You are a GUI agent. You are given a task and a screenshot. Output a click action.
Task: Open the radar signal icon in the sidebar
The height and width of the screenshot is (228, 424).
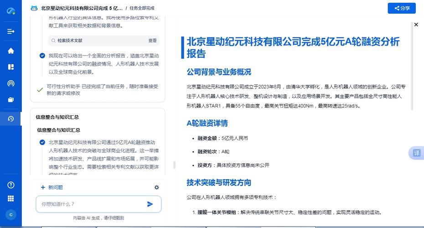(11, 83)
